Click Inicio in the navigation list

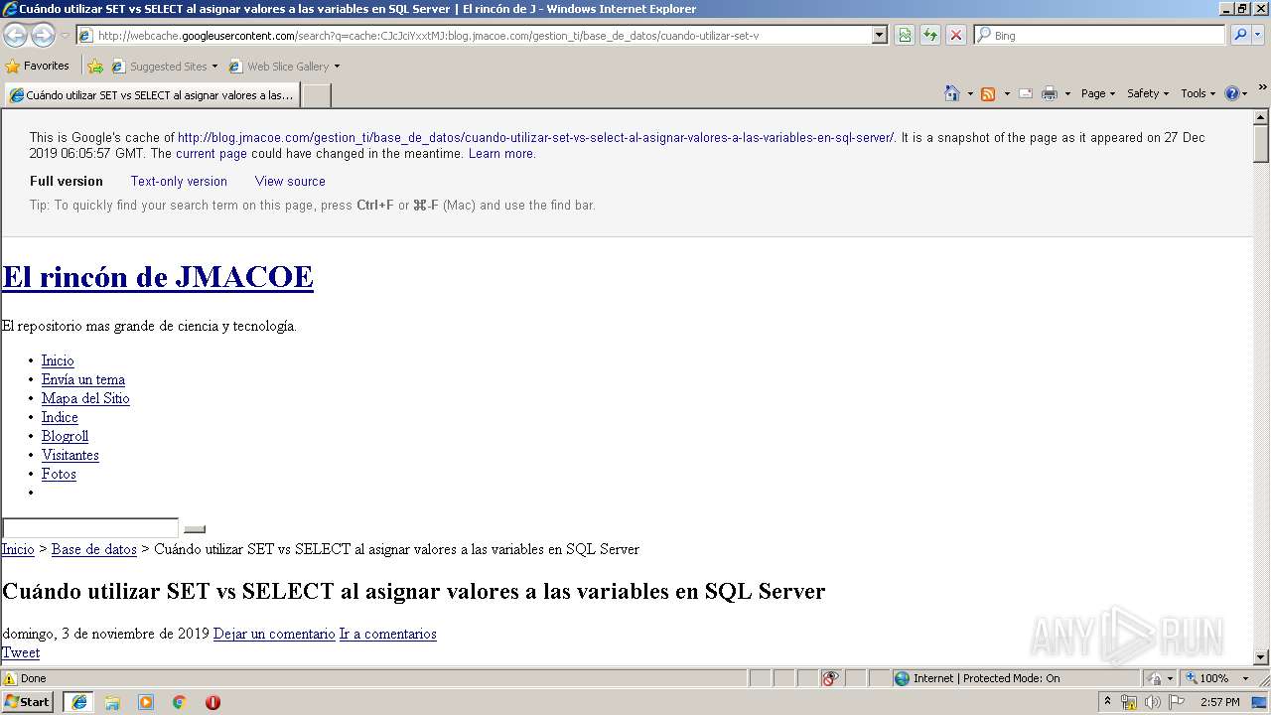pyautogui.click(x=58, y=360)
